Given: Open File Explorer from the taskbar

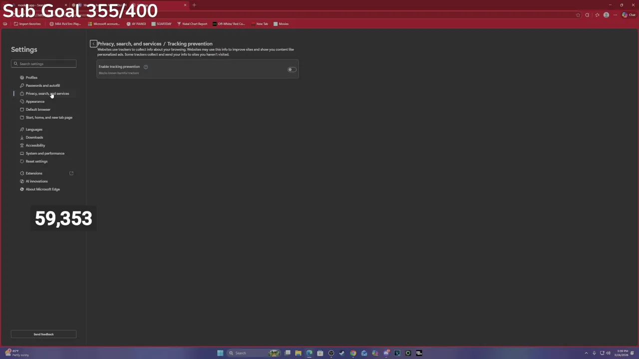Looking at the screenshot, I should tap(298, 353).
